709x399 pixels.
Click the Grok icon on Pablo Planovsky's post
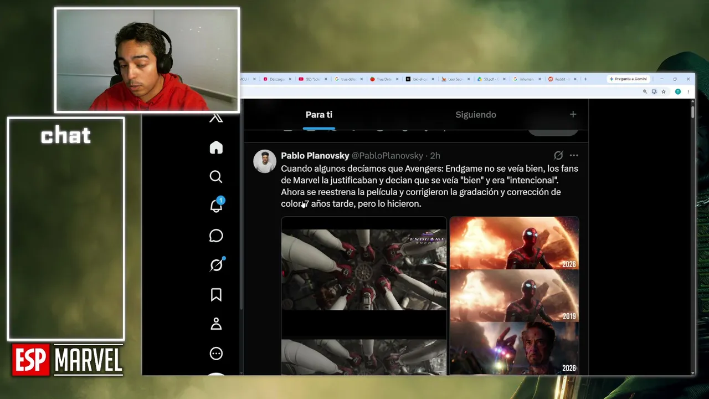558,156
